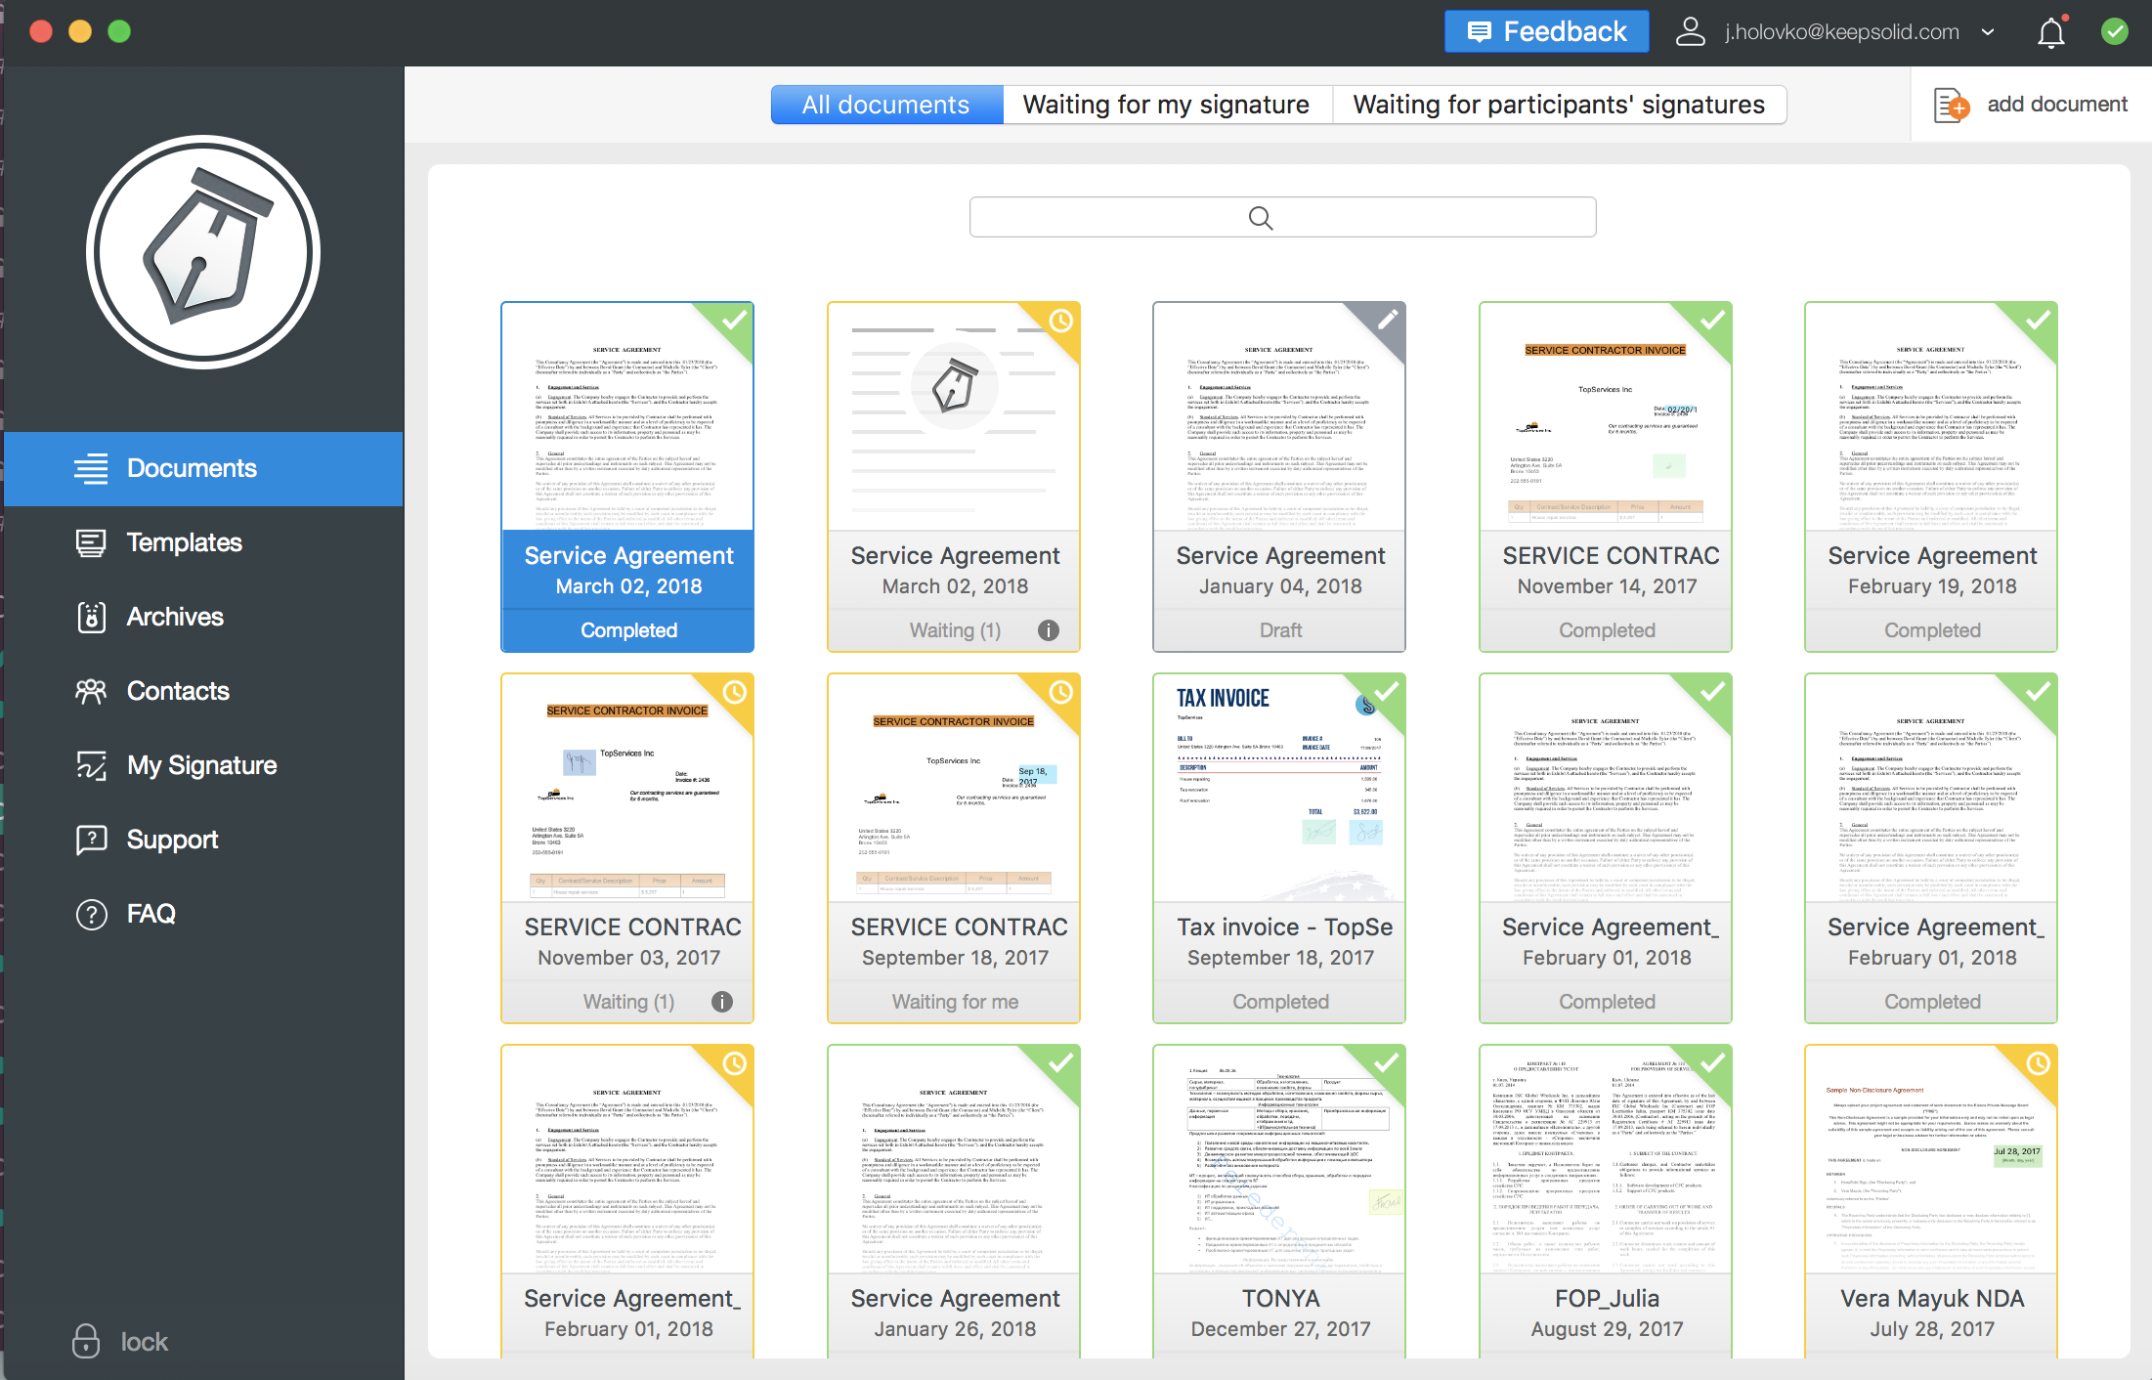This screenshot has width=2152, height=1380.
Task: Click info icon on November 03 Waiting document
Action: pos(721,1002)
